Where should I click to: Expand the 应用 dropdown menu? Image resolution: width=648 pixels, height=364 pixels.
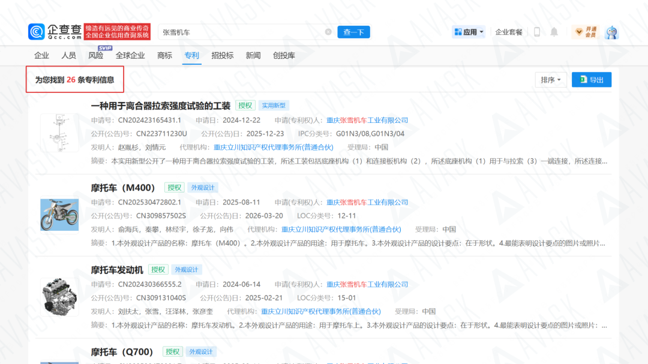coord(469,32)
